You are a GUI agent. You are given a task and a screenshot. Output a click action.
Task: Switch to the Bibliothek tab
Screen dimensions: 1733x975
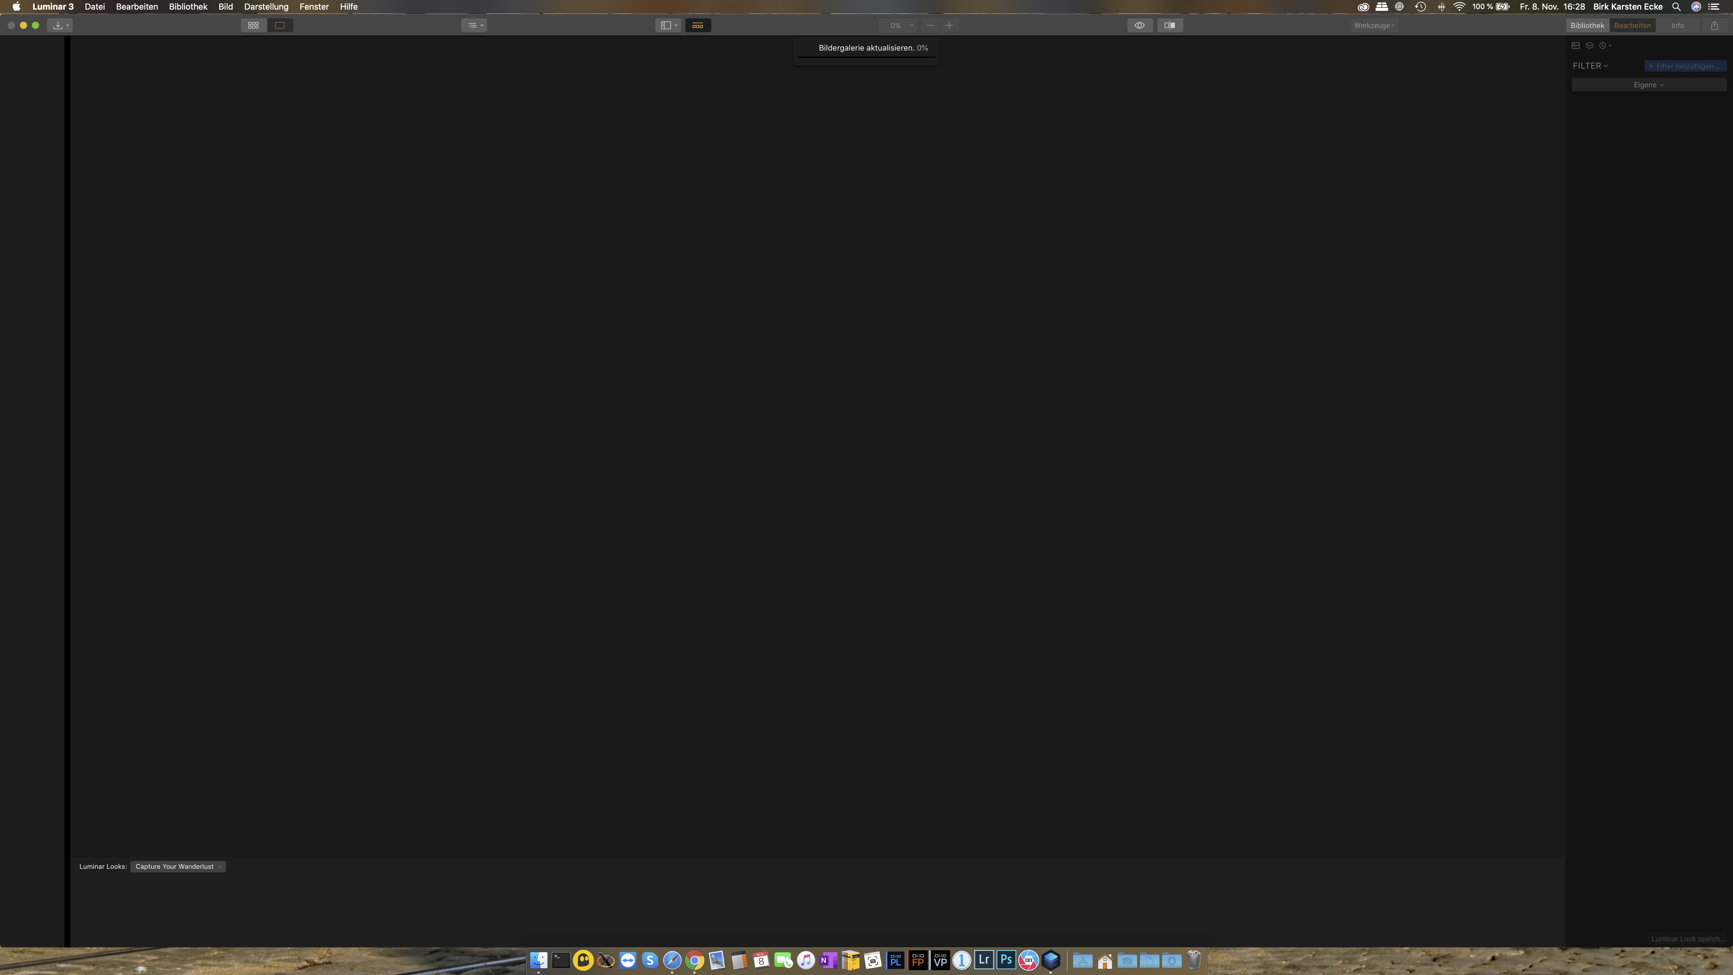pos(1588,25)
